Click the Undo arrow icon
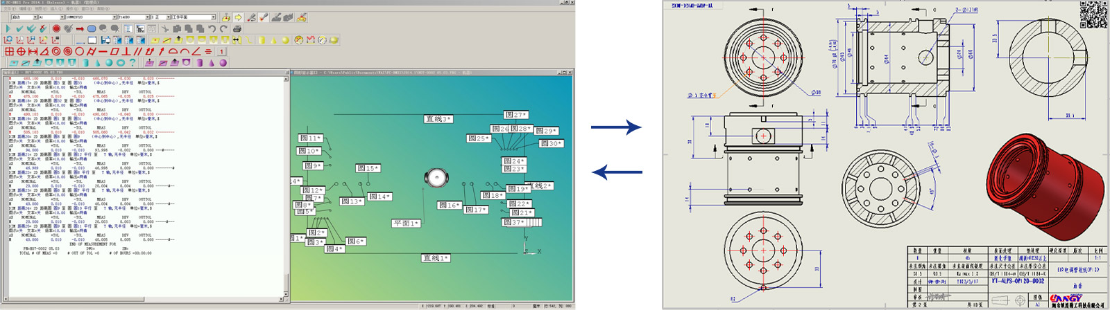 point(212,29)
